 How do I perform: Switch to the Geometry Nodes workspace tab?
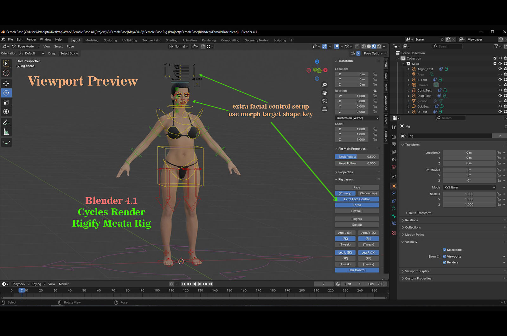point(256,40)
